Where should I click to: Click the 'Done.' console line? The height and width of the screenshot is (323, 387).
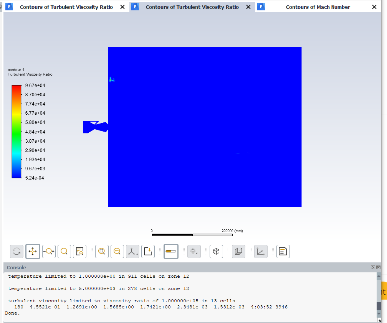(12, 313)
